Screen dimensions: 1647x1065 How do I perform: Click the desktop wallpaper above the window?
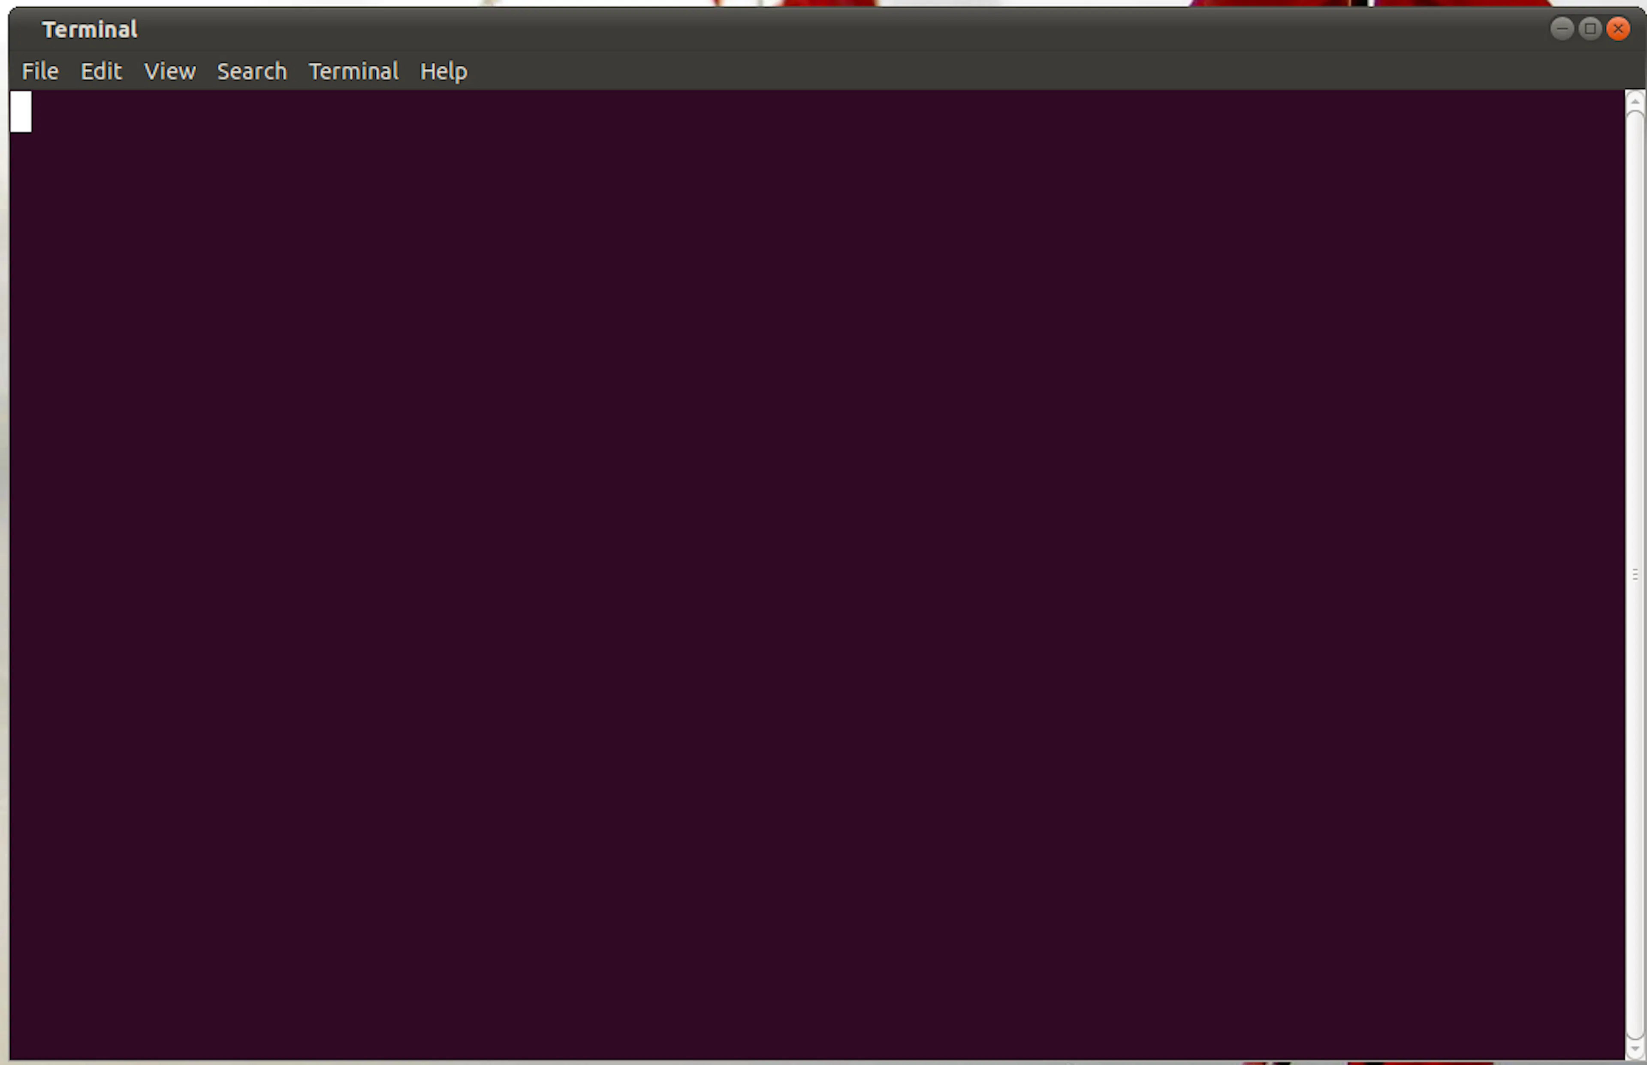point(830,4)
